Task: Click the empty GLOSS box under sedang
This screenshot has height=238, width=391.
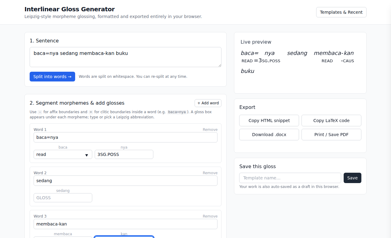Action: click(x=63, y=198)
